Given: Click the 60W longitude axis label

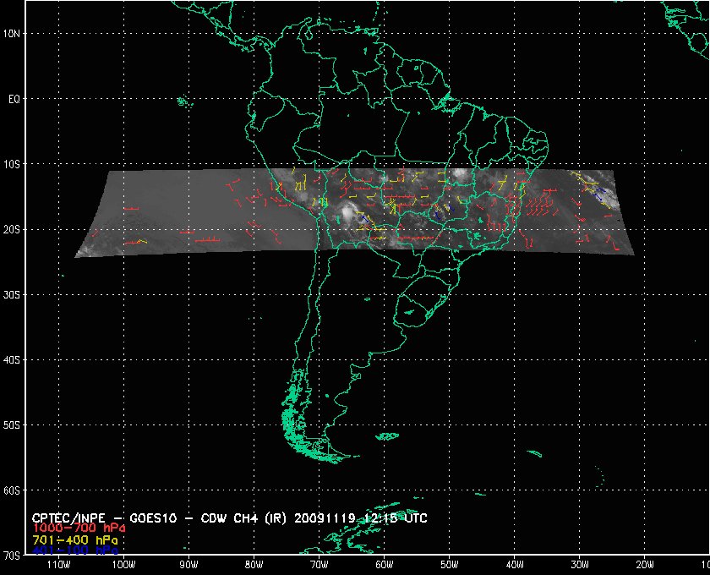Looking at the screenshot, I should click(384, 564).
